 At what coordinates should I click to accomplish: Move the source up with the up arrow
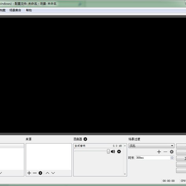[x=48, y=173]
